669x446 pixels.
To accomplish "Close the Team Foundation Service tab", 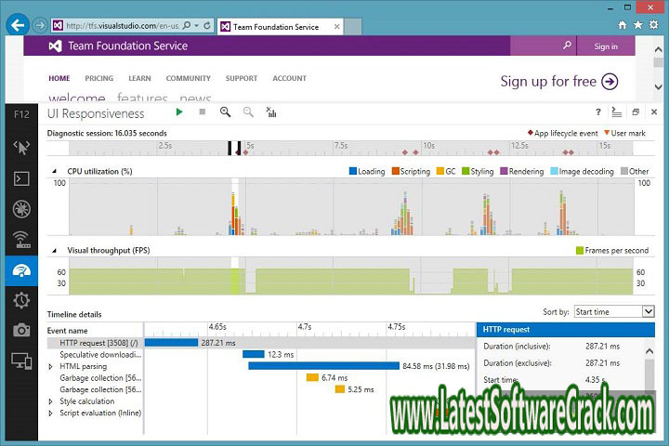I will (336, 26).
